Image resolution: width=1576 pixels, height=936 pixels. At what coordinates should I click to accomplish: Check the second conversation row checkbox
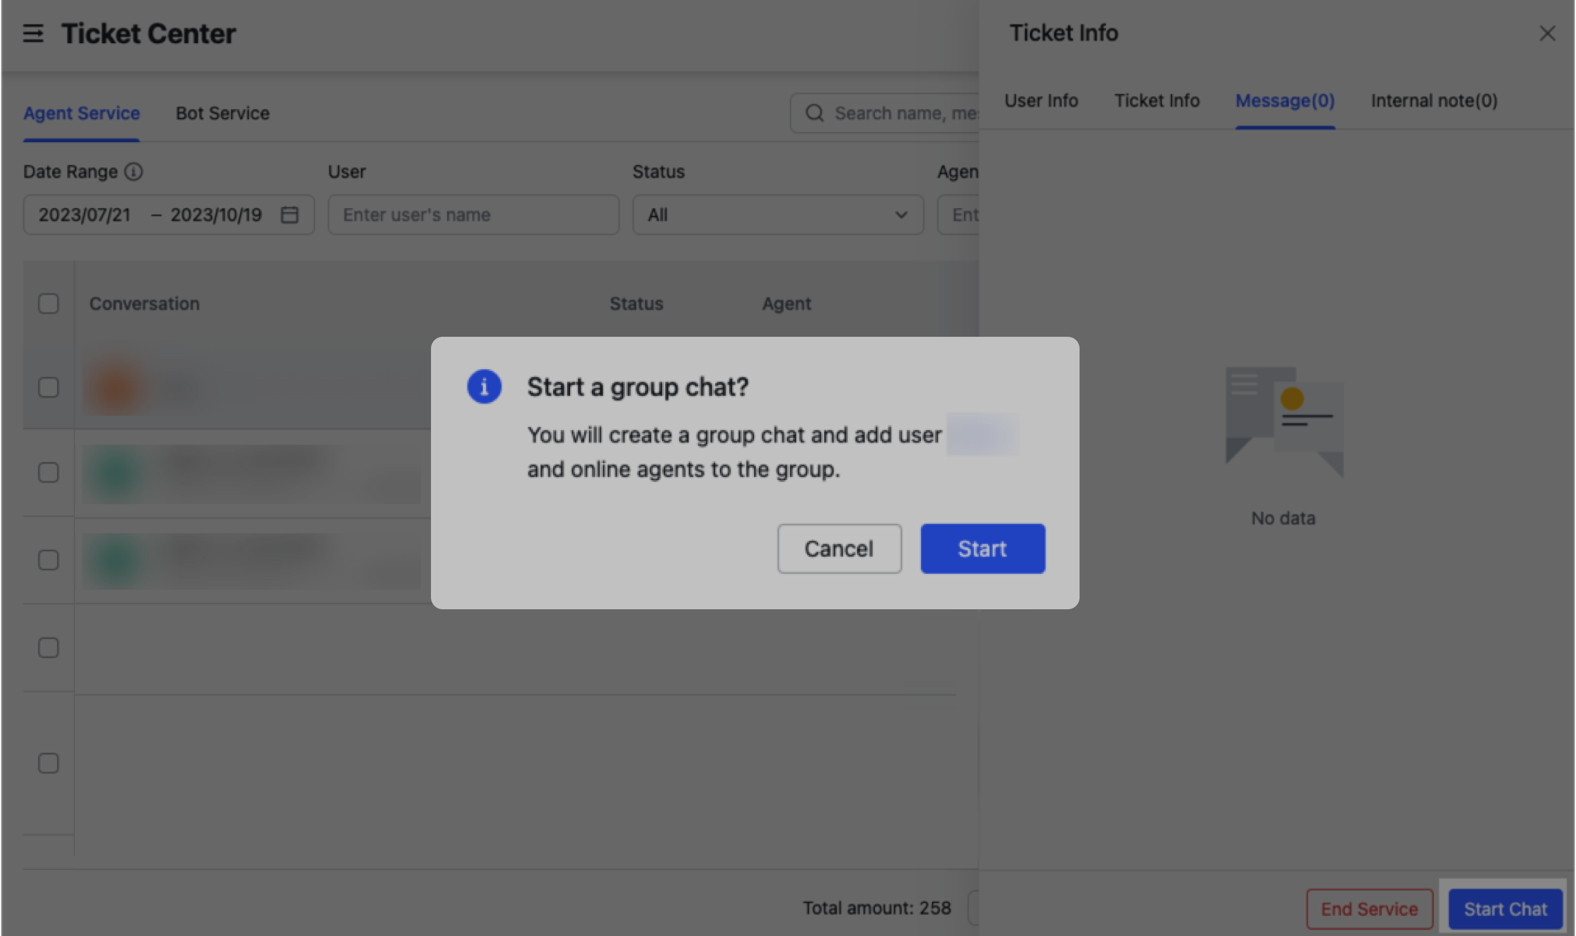[x=48, y=472]
